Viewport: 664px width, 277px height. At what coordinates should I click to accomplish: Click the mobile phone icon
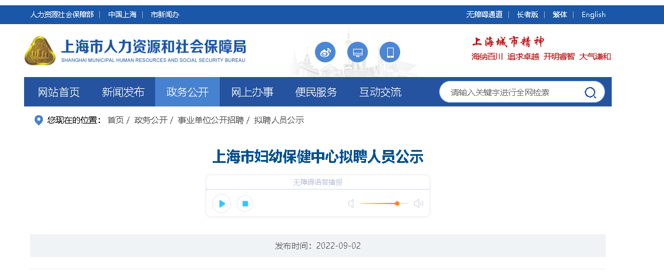click(390, 52)
